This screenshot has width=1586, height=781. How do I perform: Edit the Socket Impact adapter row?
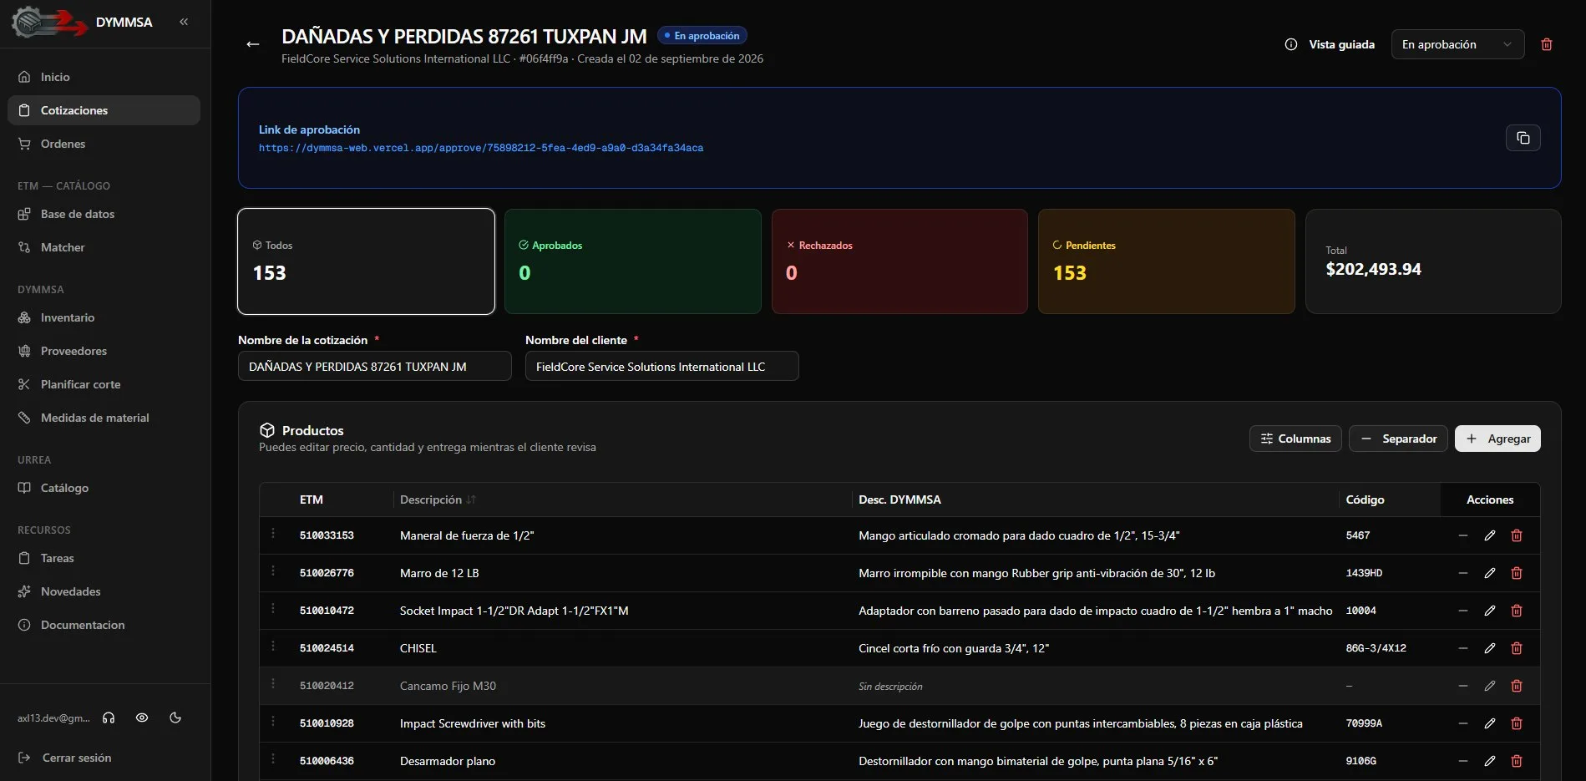click(1489, 611)
